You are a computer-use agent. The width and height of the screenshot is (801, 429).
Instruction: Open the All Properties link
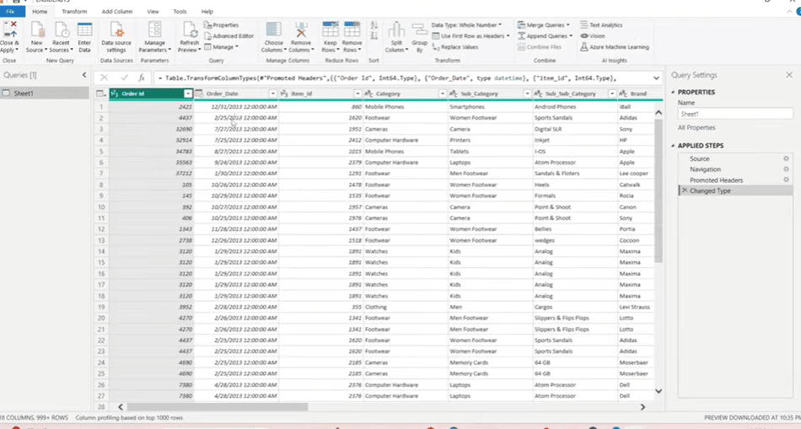[x=696, y=127]
